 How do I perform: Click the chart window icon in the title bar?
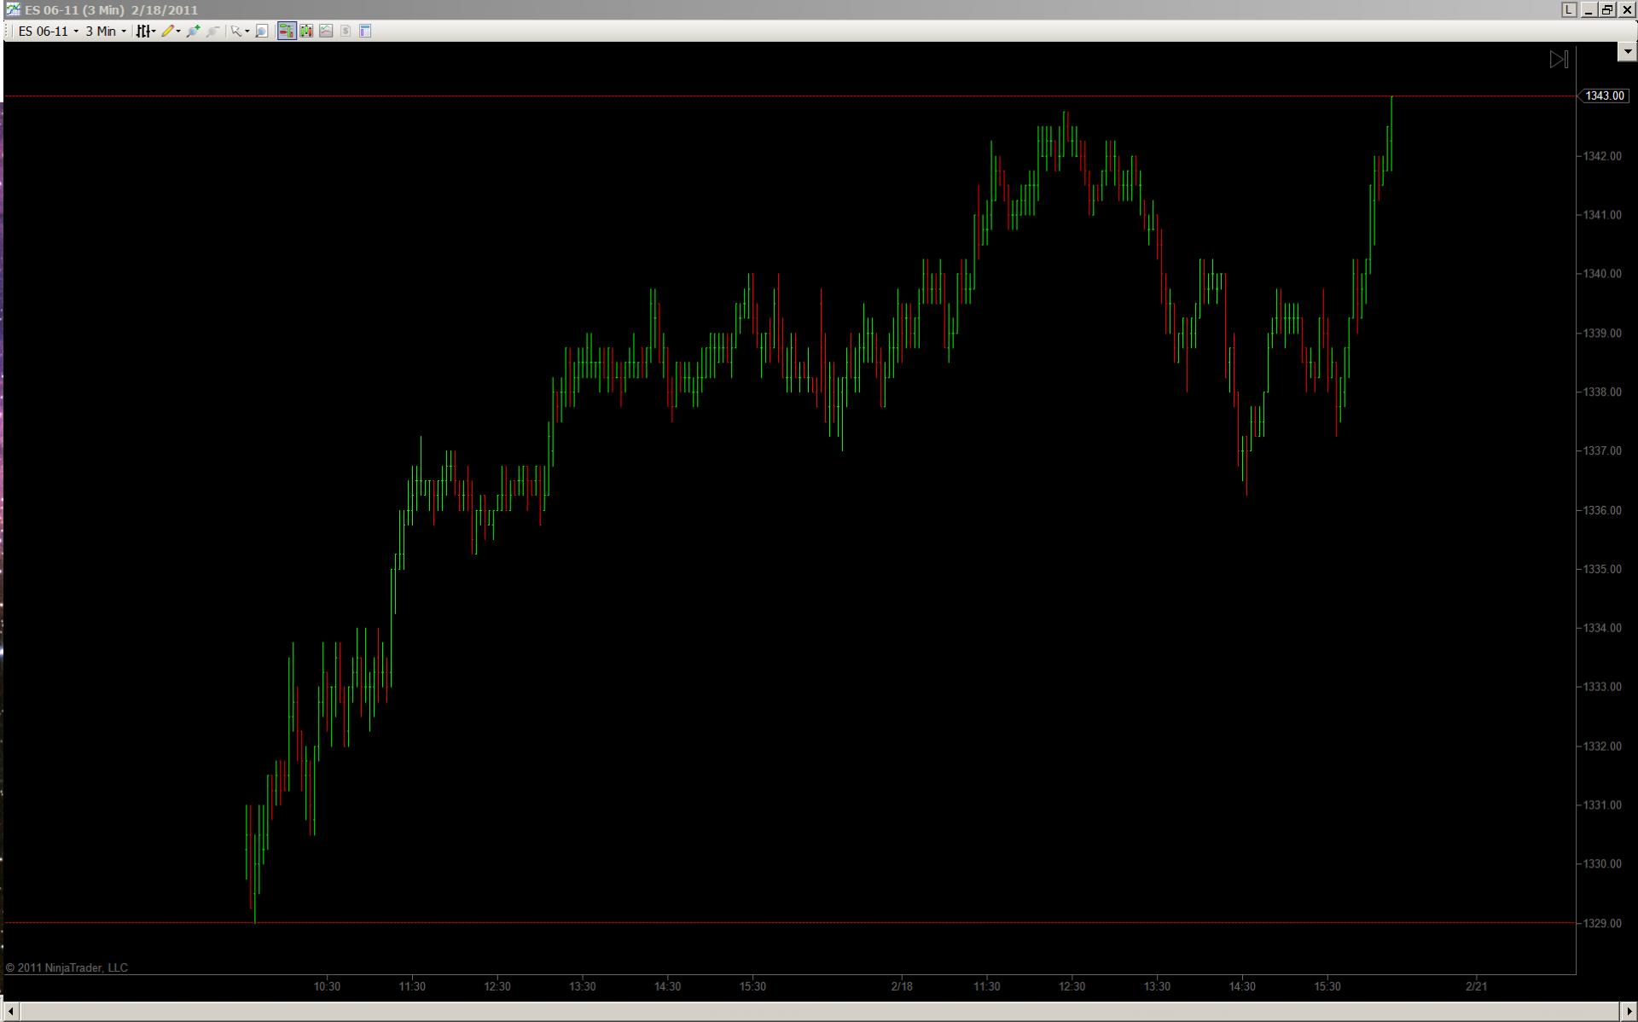pos(13,9)
